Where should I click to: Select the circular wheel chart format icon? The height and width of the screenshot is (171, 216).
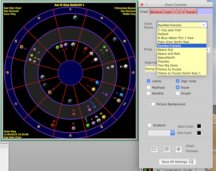coord(178,149)
